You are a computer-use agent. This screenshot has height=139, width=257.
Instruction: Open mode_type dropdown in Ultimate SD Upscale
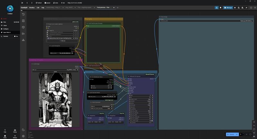(141, 105)
